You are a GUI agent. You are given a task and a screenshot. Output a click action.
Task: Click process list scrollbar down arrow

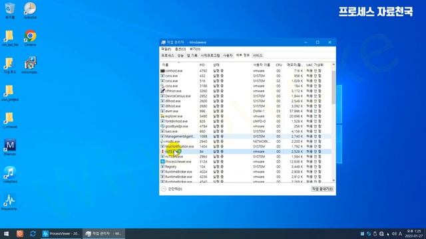click(x=333, y=181)
